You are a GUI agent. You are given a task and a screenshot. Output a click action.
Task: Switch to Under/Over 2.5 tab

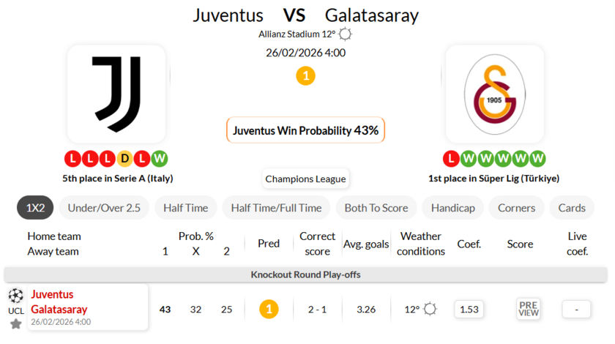tap(104, 208)
